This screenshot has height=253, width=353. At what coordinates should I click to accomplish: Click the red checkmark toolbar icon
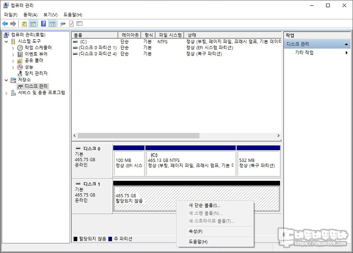(x=71, y=23)
